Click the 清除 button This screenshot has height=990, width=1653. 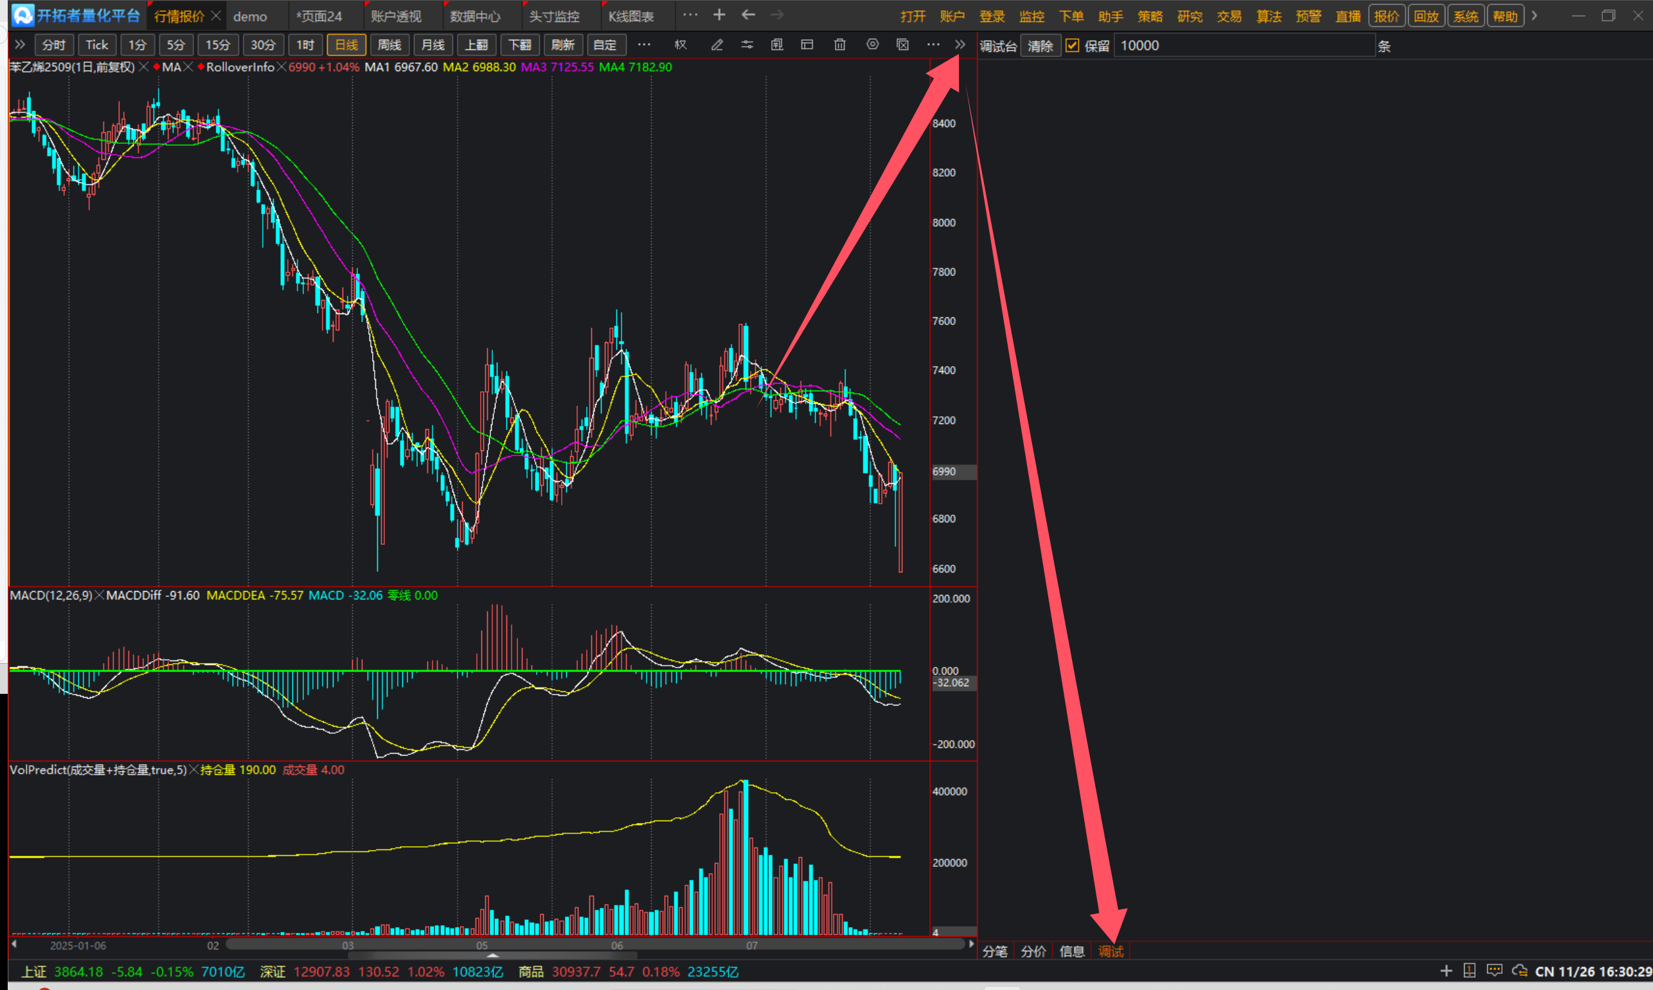(1040, 46)
